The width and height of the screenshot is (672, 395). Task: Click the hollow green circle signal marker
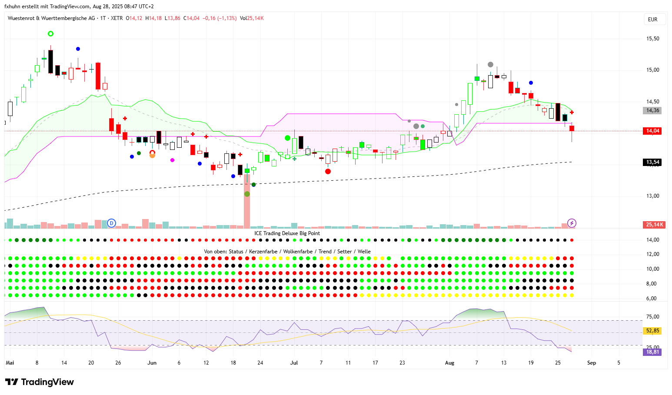pos(50,33)
